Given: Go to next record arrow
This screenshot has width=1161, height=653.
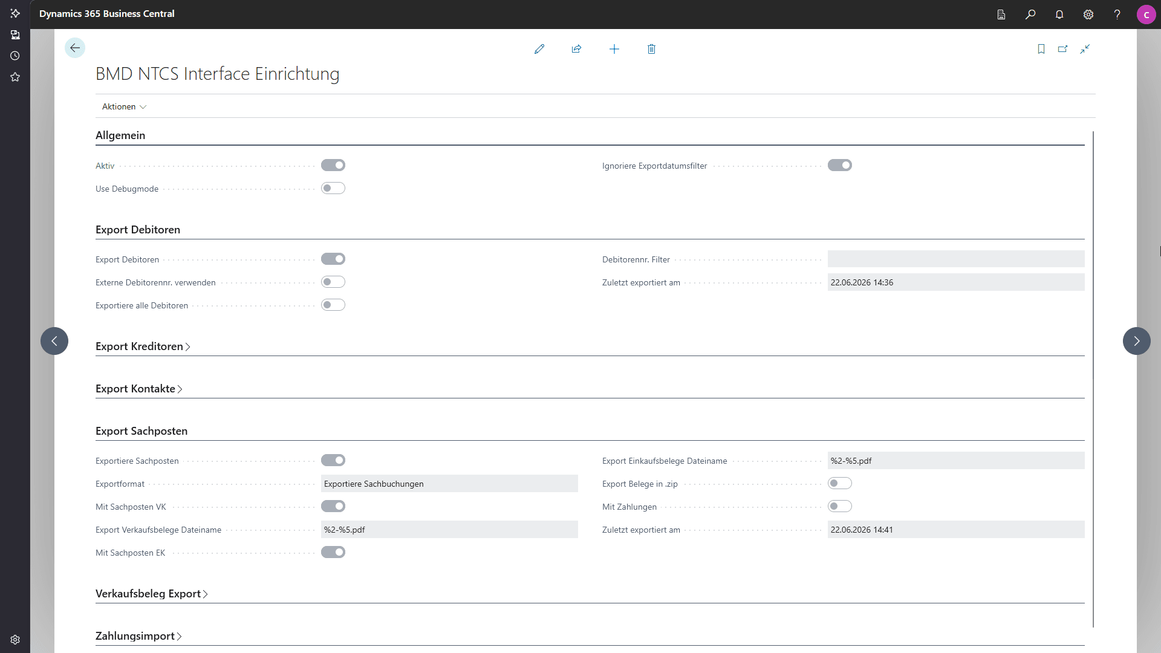Looking at the screenshot, I should (1137, 341).
